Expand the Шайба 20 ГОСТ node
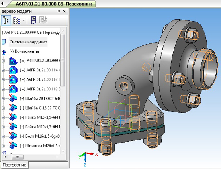Image resolution: width=221 pixels, height=169 pixels. click(3, 99)
